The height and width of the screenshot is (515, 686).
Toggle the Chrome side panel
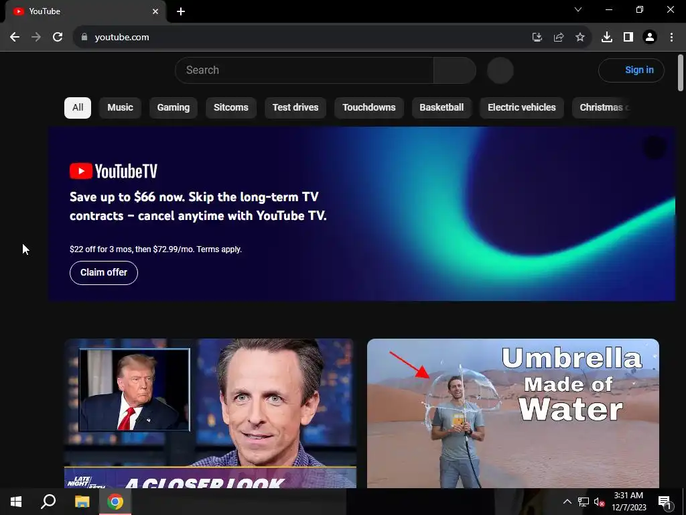628,38
